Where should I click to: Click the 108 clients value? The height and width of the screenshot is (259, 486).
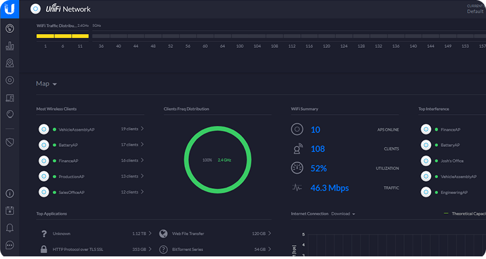click(317, 149)
